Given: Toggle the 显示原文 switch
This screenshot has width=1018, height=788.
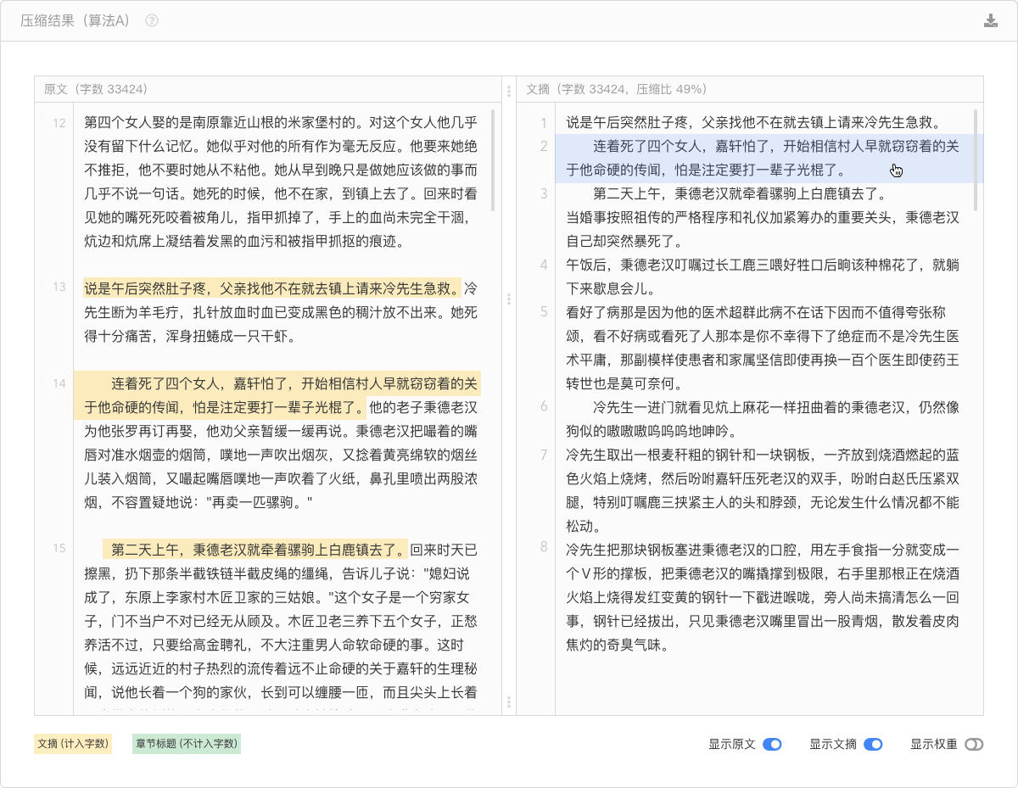Looking at the screenshot, I should pos(772,745).
